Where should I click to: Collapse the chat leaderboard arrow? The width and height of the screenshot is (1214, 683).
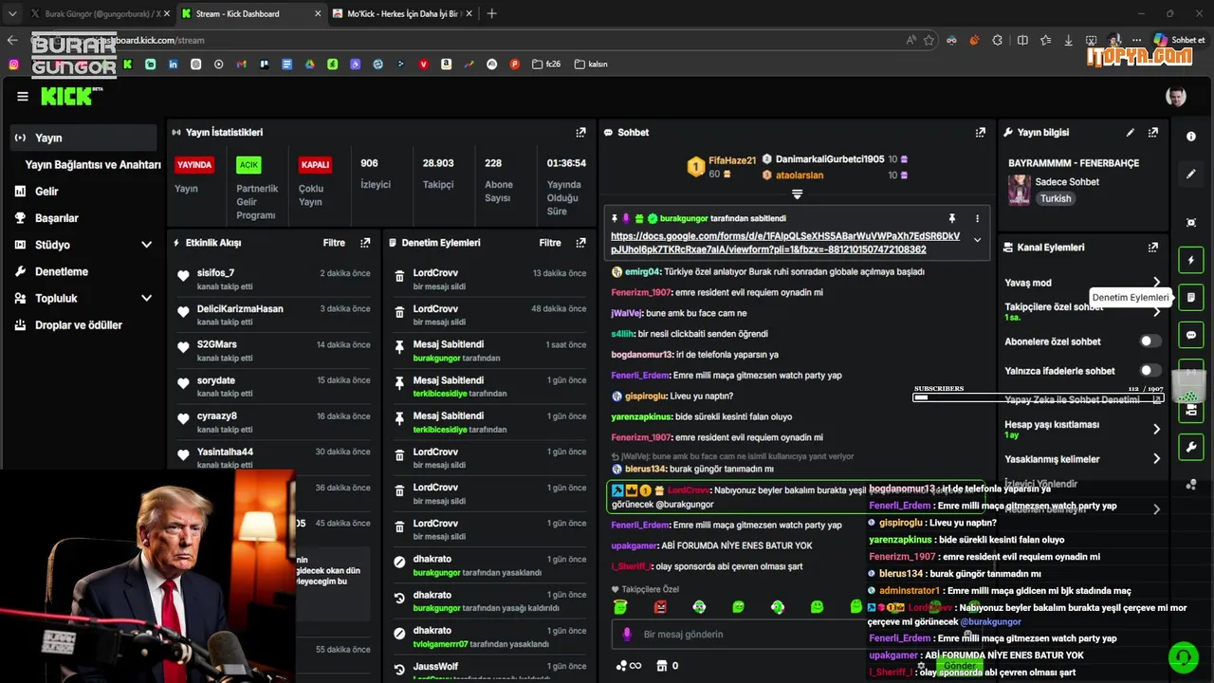(x=797, y=194)
